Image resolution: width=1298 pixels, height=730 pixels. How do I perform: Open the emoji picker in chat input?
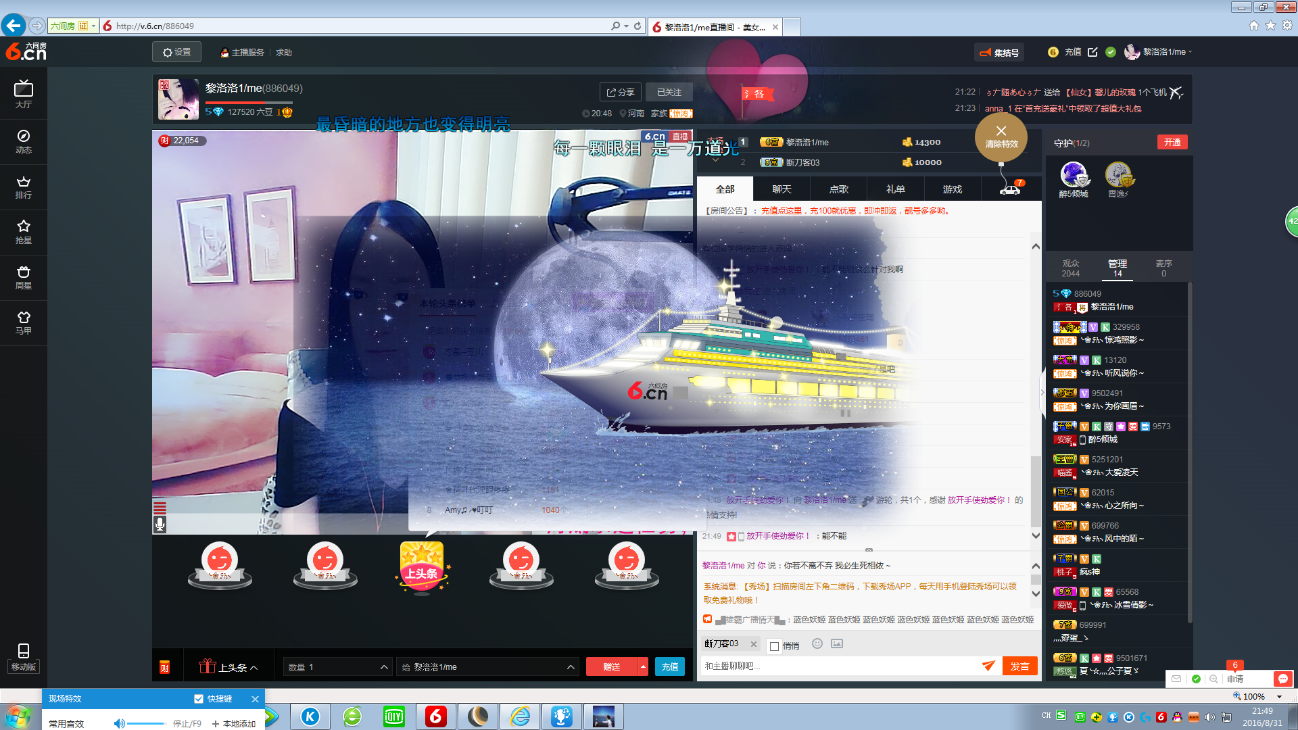click(817, 643)
